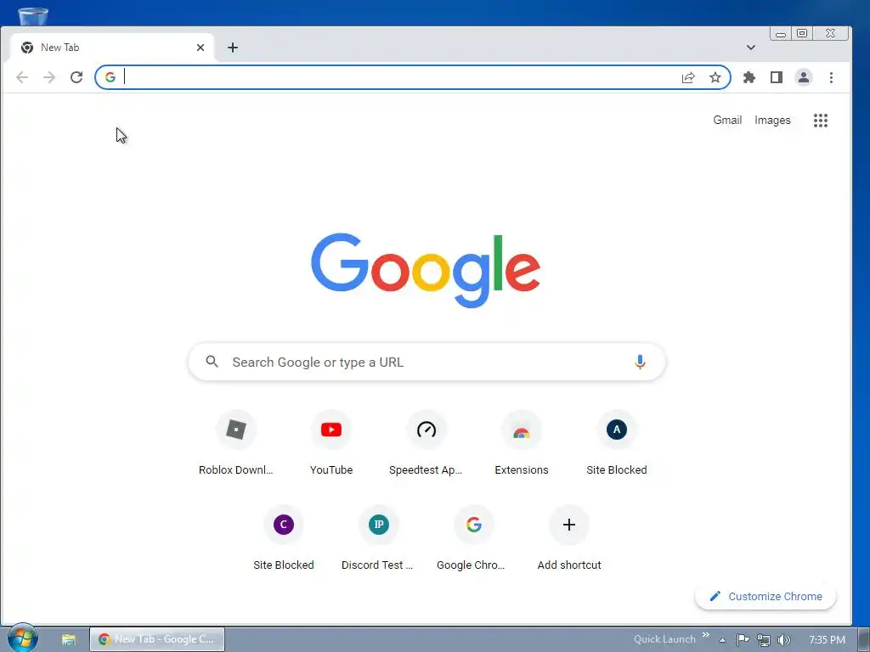
Task: Expand the tab search dropdown
Action: [x=751, y=48]
